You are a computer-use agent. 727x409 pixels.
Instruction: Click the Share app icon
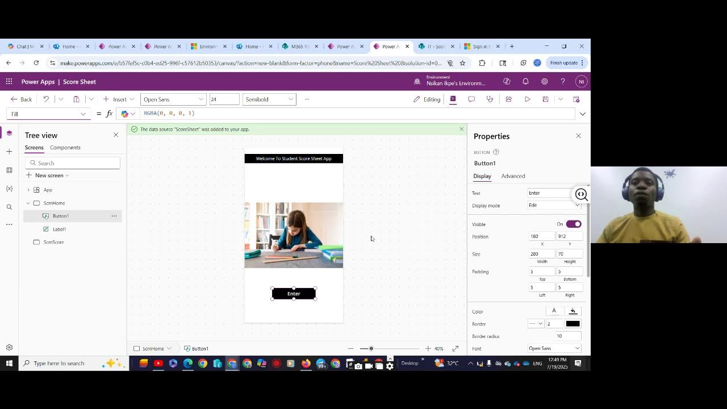tap(509, 99)
